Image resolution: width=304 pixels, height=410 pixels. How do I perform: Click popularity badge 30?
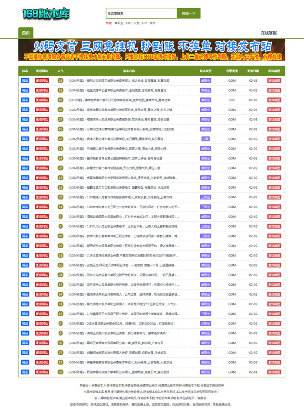point(60,343)
